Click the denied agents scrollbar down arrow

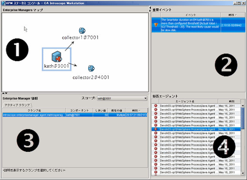click(x=243, y=173)
